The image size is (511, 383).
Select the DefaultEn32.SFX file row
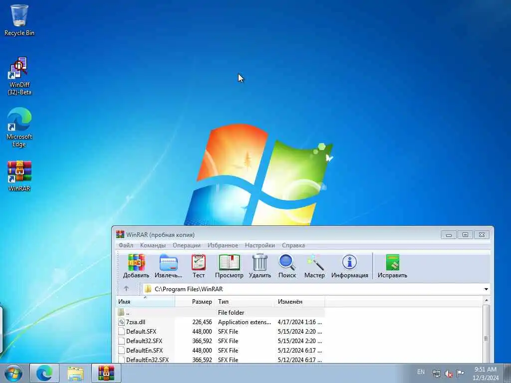click(x=221, y=360)
